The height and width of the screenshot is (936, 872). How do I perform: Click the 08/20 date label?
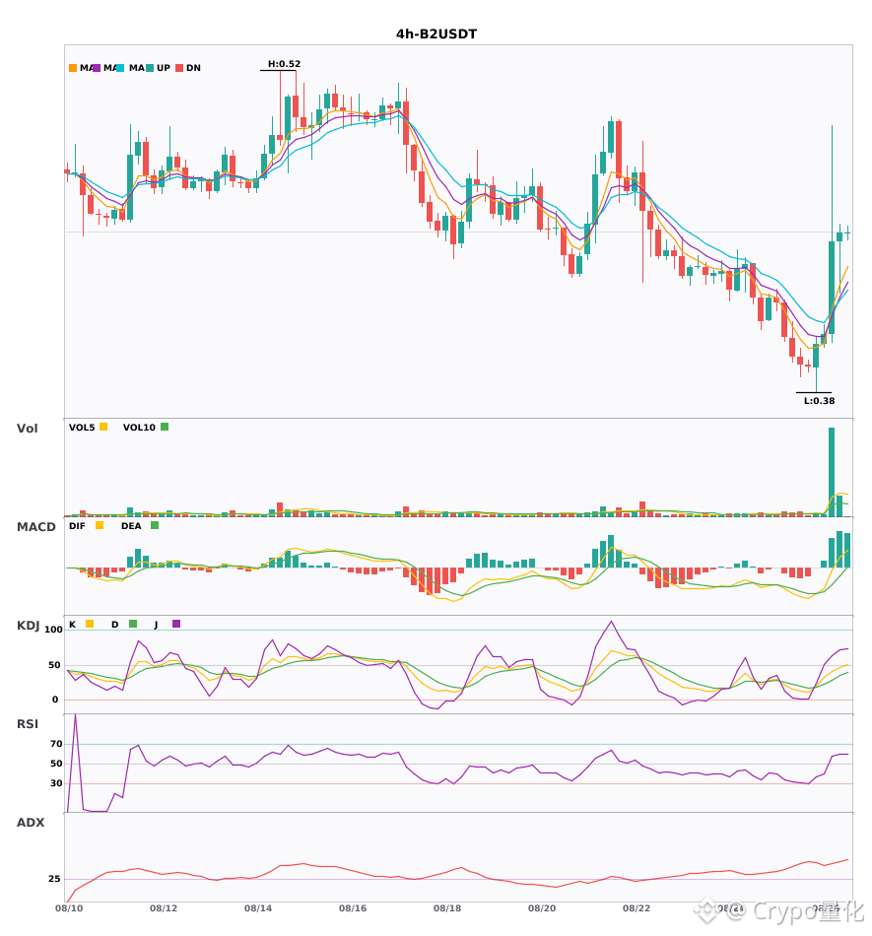[x=542, y=908]
